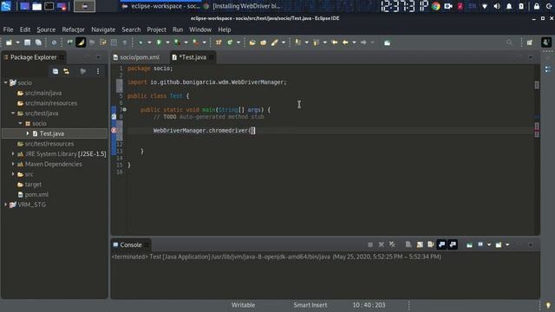Click the volume icon in system tray

497,6
